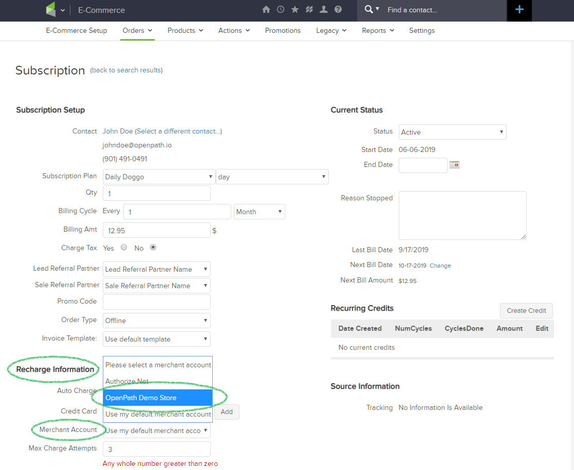
Task: Open the help question mark icon
Action: pos(338,10)
